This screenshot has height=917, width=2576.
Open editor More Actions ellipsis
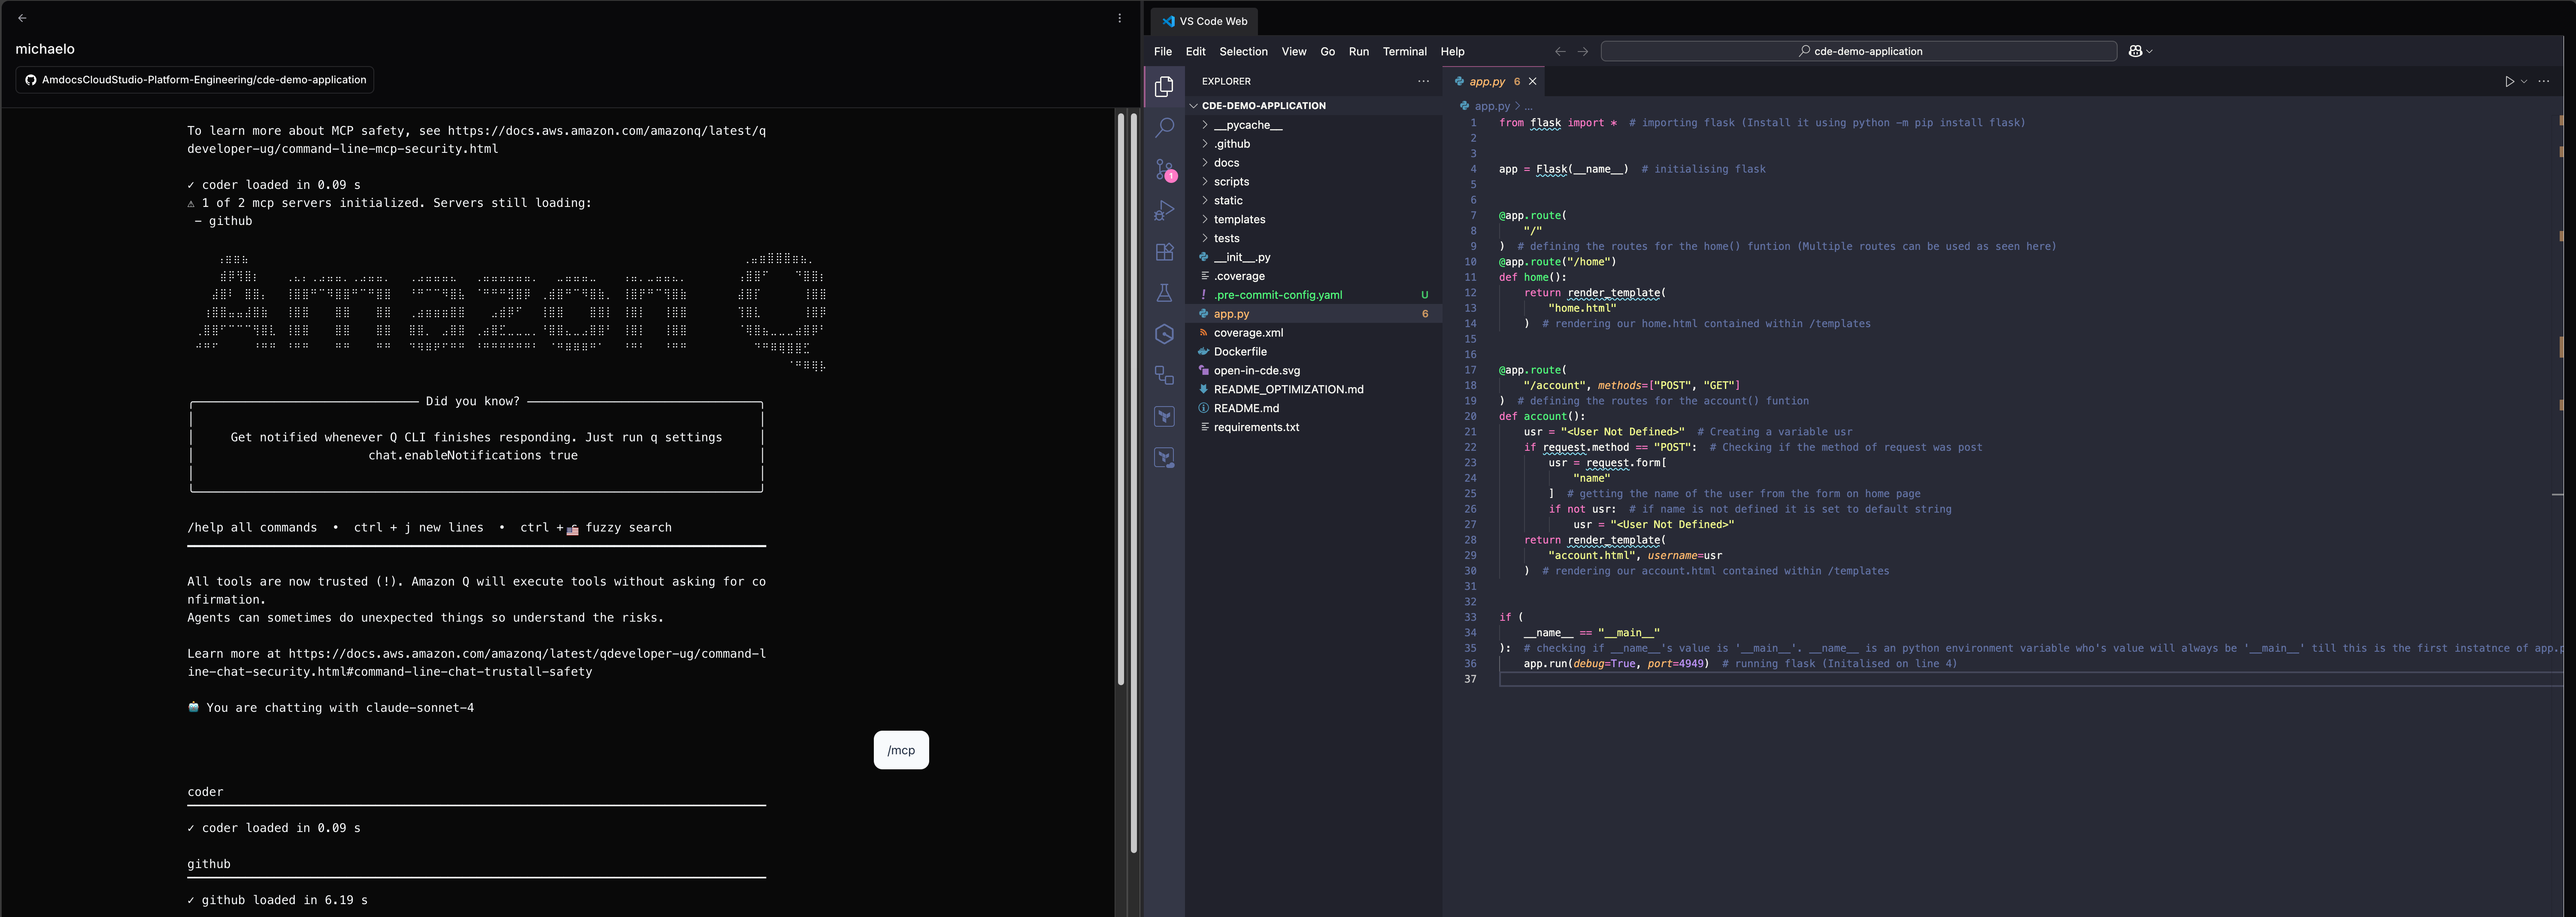point(2544,82)
